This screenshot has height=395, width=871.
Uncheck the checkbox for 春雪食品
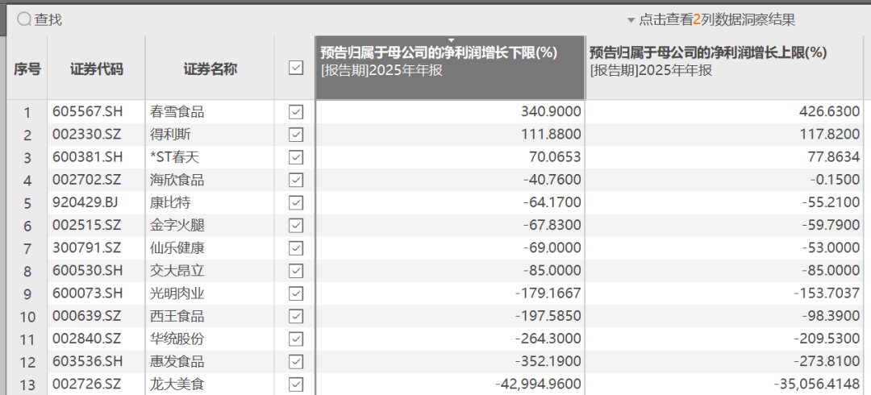(295, 112)
